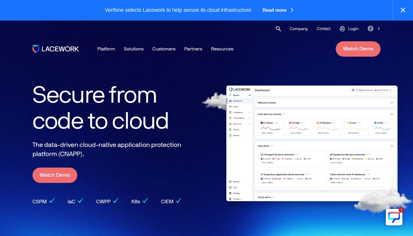Expand the Welcome Lindsey panel
The width and height of the screenshot is (413, 236).
tap(392, 103)
